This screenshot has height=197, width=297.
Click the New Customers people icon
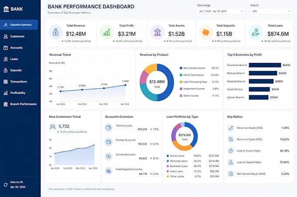click(52, 127)
